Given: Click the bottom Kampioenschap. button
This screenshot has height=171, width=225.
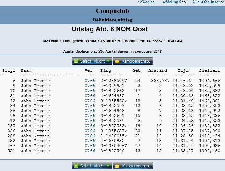Looking at the screenshot, I should (133, 166).
